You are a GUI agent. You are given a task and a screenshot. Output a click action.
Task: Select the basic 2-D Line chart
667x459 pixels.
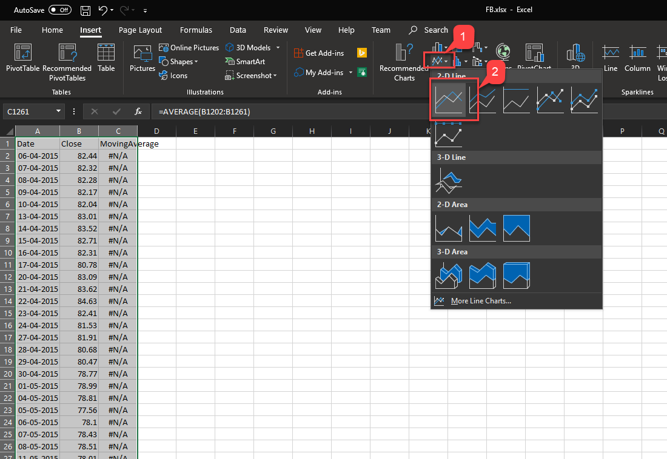(x=449, y=99)
